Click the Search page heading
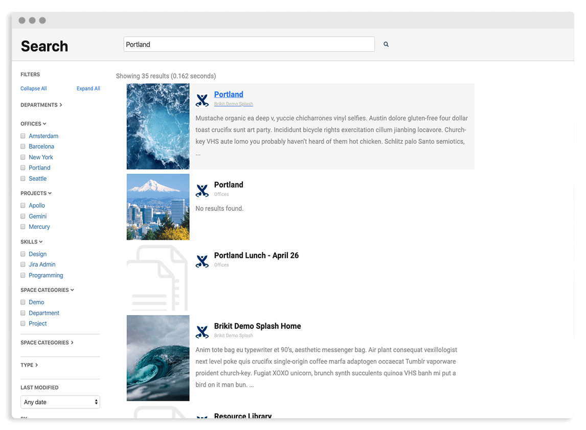 (x=44, y=46)
